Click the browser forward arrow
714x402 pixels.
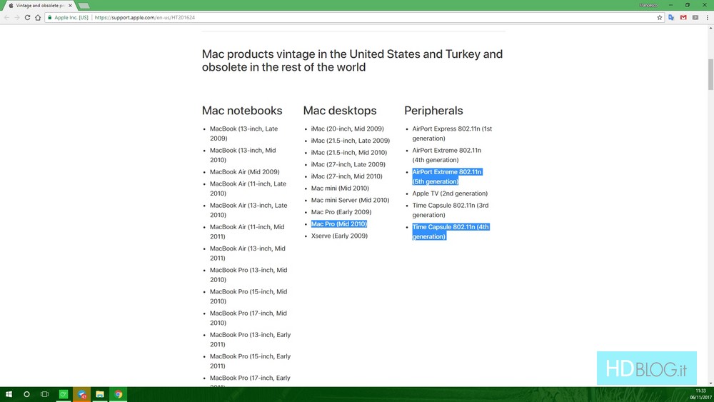tap(17, 17)
